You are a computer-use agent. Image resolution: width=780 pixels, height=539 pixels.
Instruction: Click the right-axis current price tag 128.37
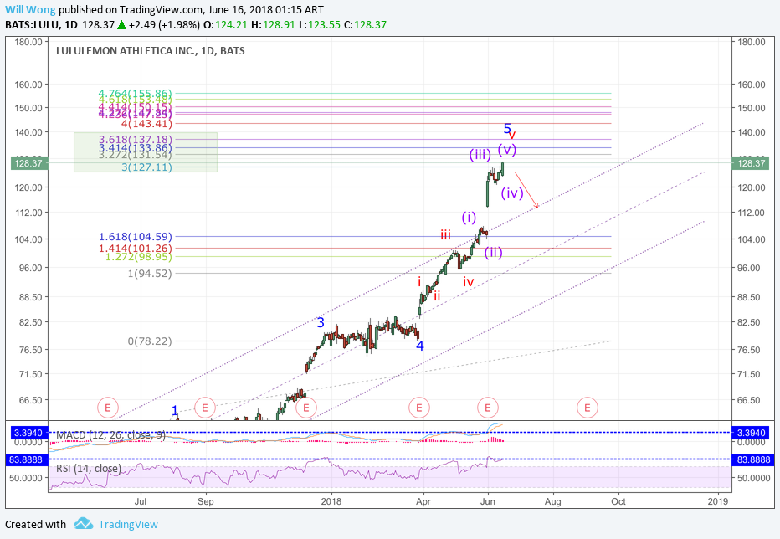click(x=750, y=163)
